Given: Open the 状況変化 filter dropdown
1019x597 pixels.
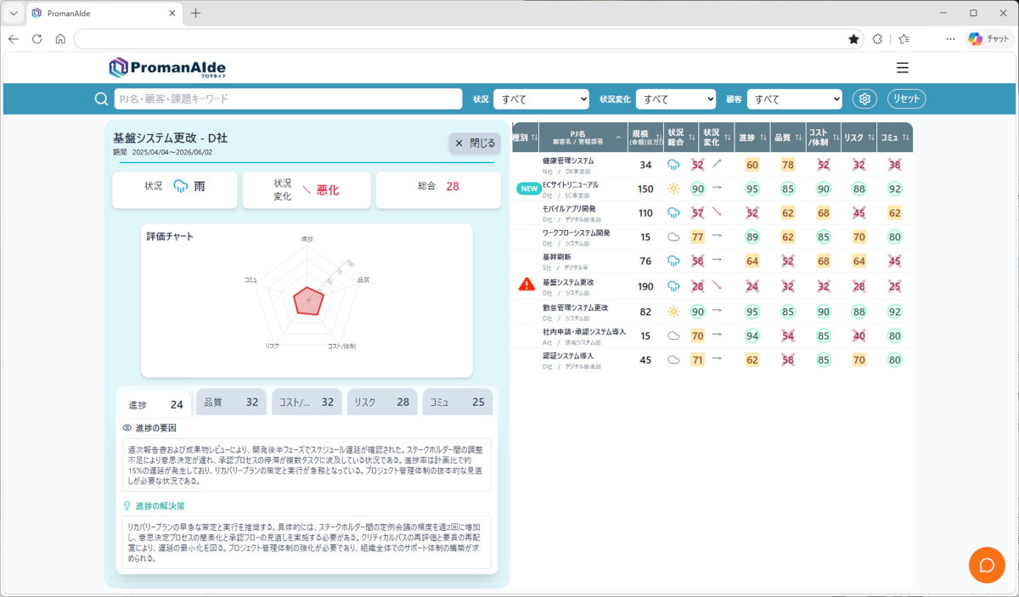Looking at the screenshot, I should point(675,99).
